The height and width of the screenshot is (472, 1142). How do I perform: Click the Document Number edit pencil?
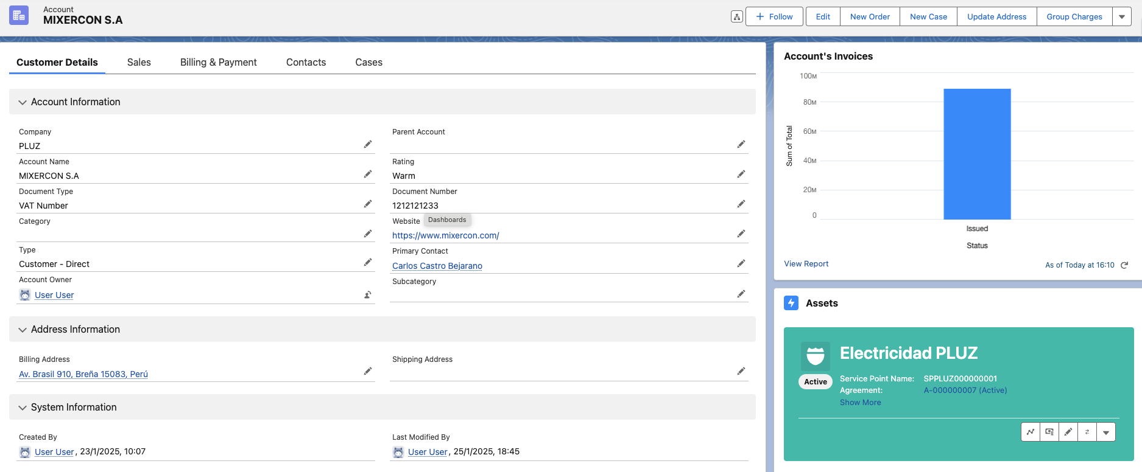click(x=741, y=204)
